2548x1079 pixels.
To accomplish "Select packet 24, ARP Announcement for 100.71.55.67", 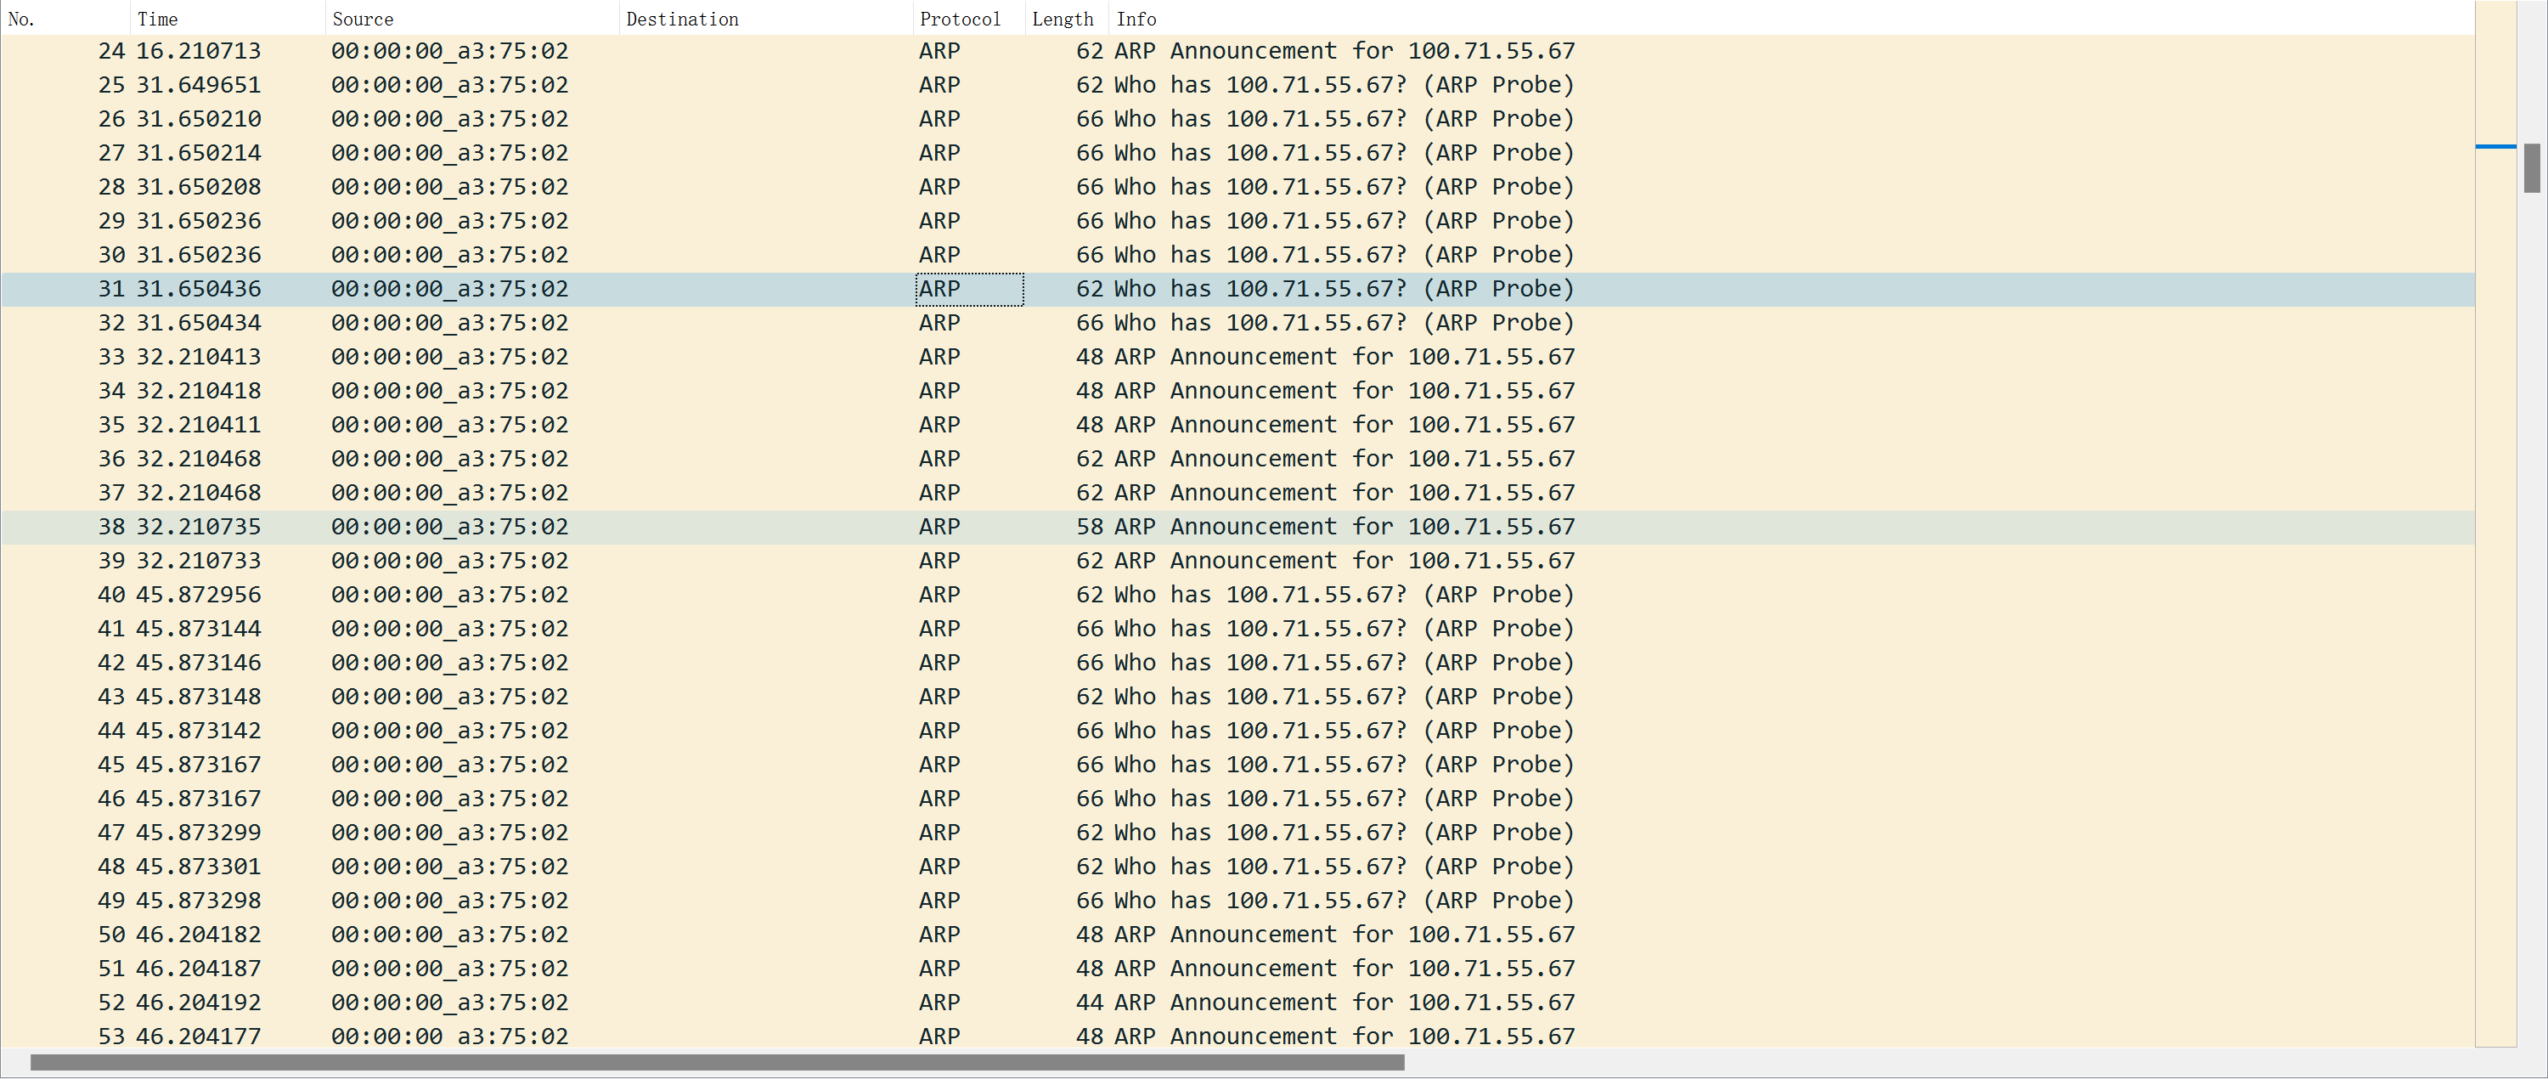I will pos(692,50).
